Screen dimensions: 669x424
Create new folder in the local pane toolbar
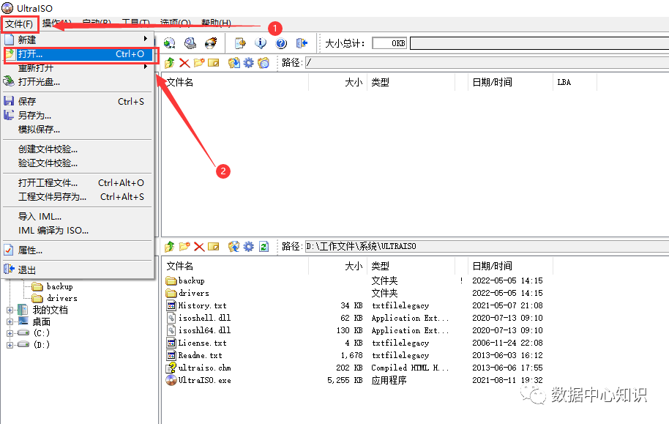pos(184,246)
